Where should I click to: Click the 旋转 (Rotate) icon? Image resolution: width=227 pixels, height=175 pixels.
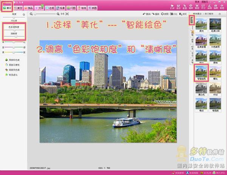pos(191,7)
